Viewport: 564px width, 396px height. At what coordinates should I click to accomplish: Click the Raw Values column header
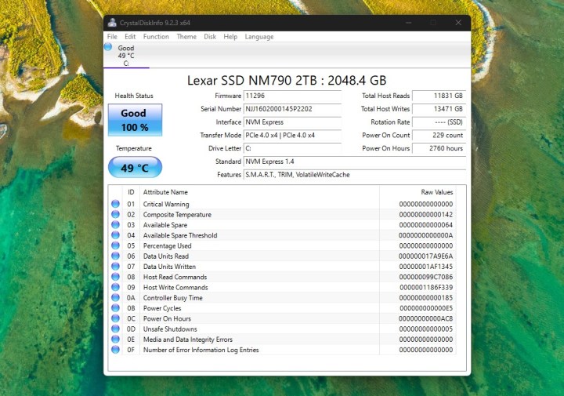[436, 192]
